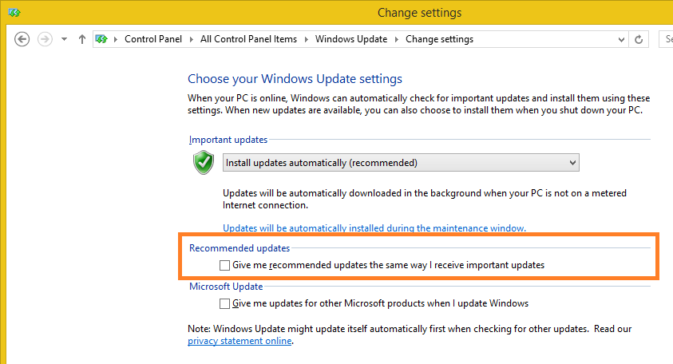The image size is (673, 364).
Task: Click the Back navigation arrow
Action: pos(22,39)
